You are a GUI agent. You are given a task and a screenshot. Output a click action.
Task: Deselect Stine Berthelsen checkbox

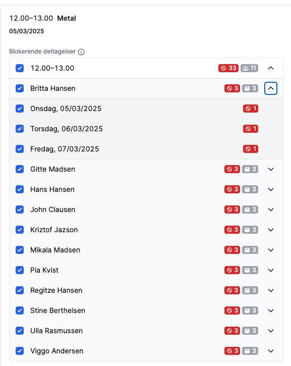[x=20, y=310]
